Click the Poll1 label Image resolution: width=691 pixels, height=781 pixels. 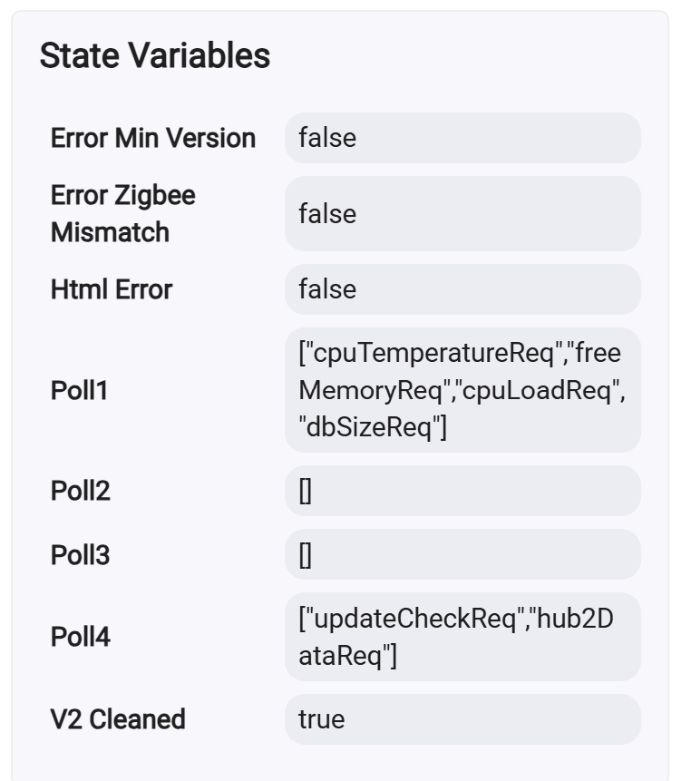(x=79, y=391)
